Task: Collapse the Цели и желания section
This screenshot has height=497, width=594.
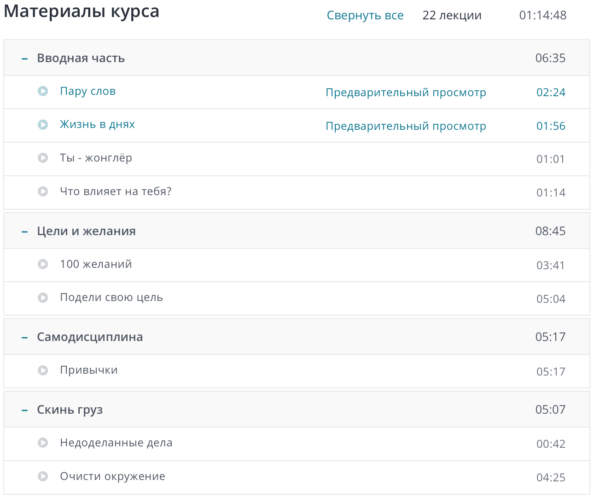Action: click(25, 231)
